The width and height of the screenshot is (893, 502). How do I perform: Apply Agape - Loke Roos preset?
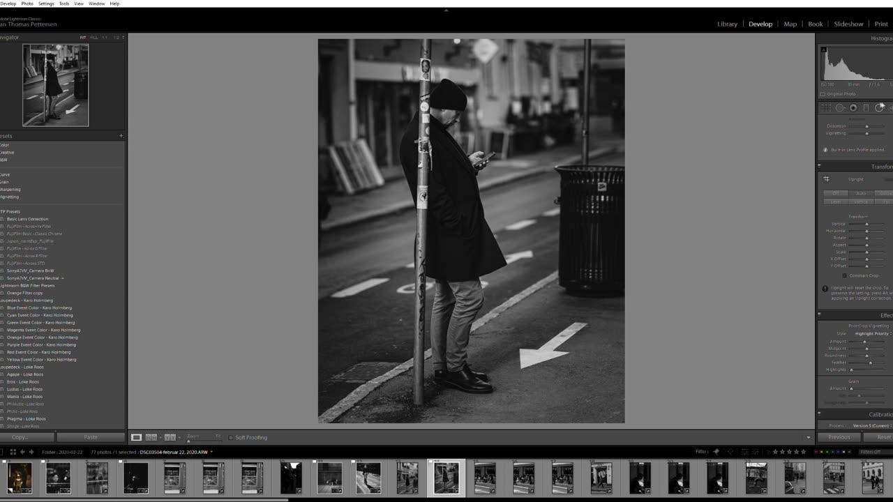[25, 374]
